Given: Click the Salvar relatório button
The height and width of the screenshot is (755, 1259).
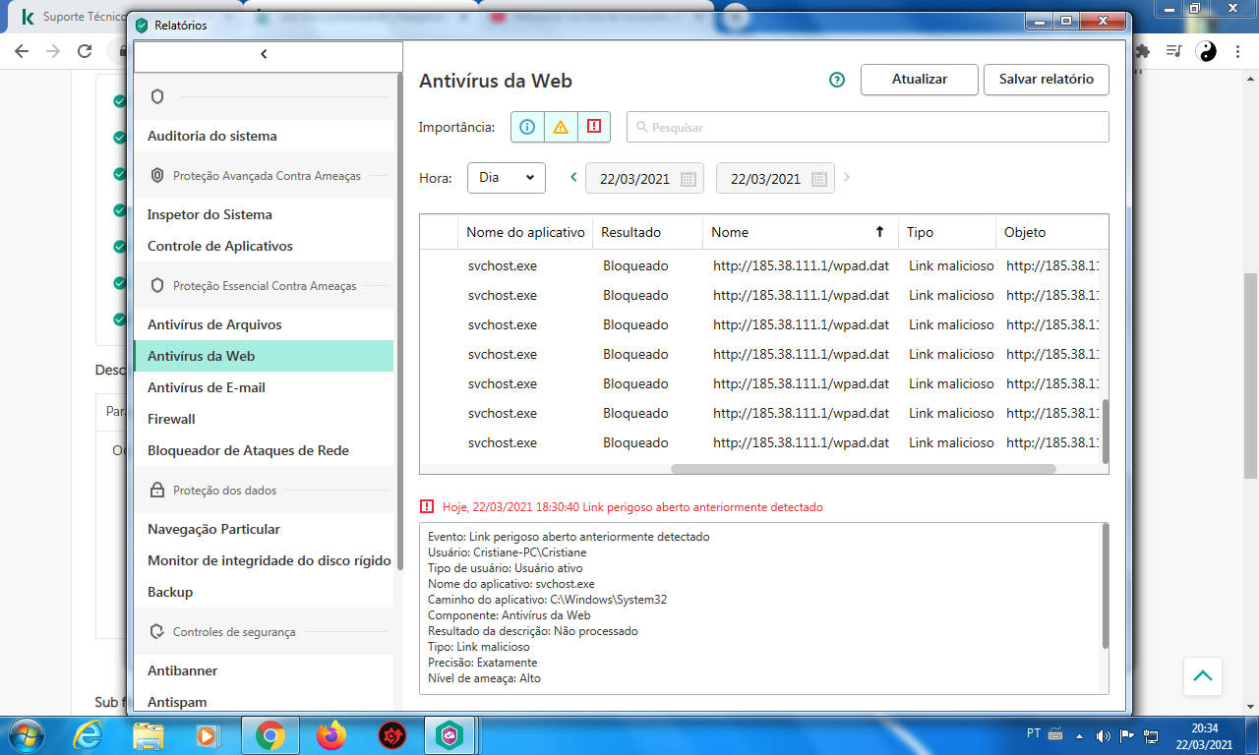Looking at the screenshot, I should pyautogui.click(x=1046, y=80).
